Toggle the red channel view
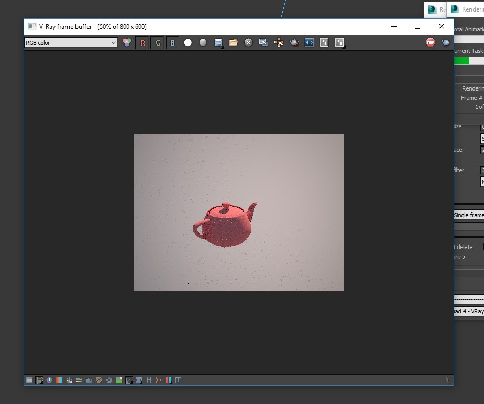Viewport: 484px width, 404px height. click(142, 43)
